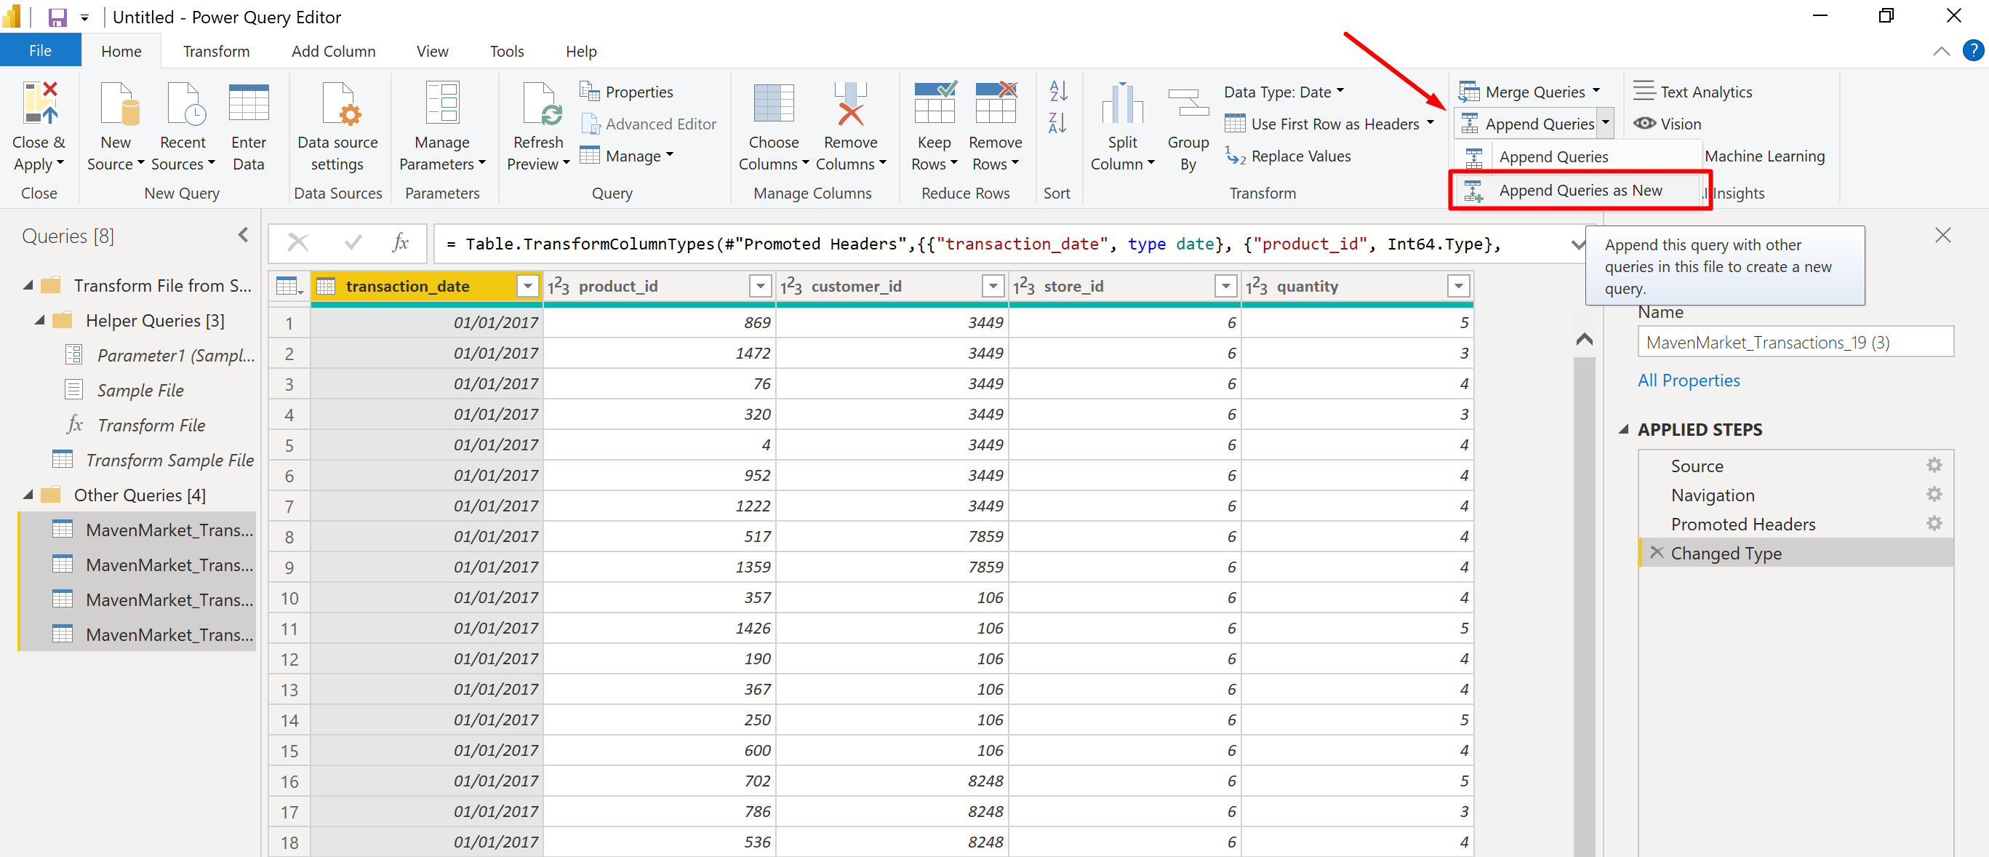Click the Choose Columns icon
Screen dimensions: 1989x857
tap(774, 103)
